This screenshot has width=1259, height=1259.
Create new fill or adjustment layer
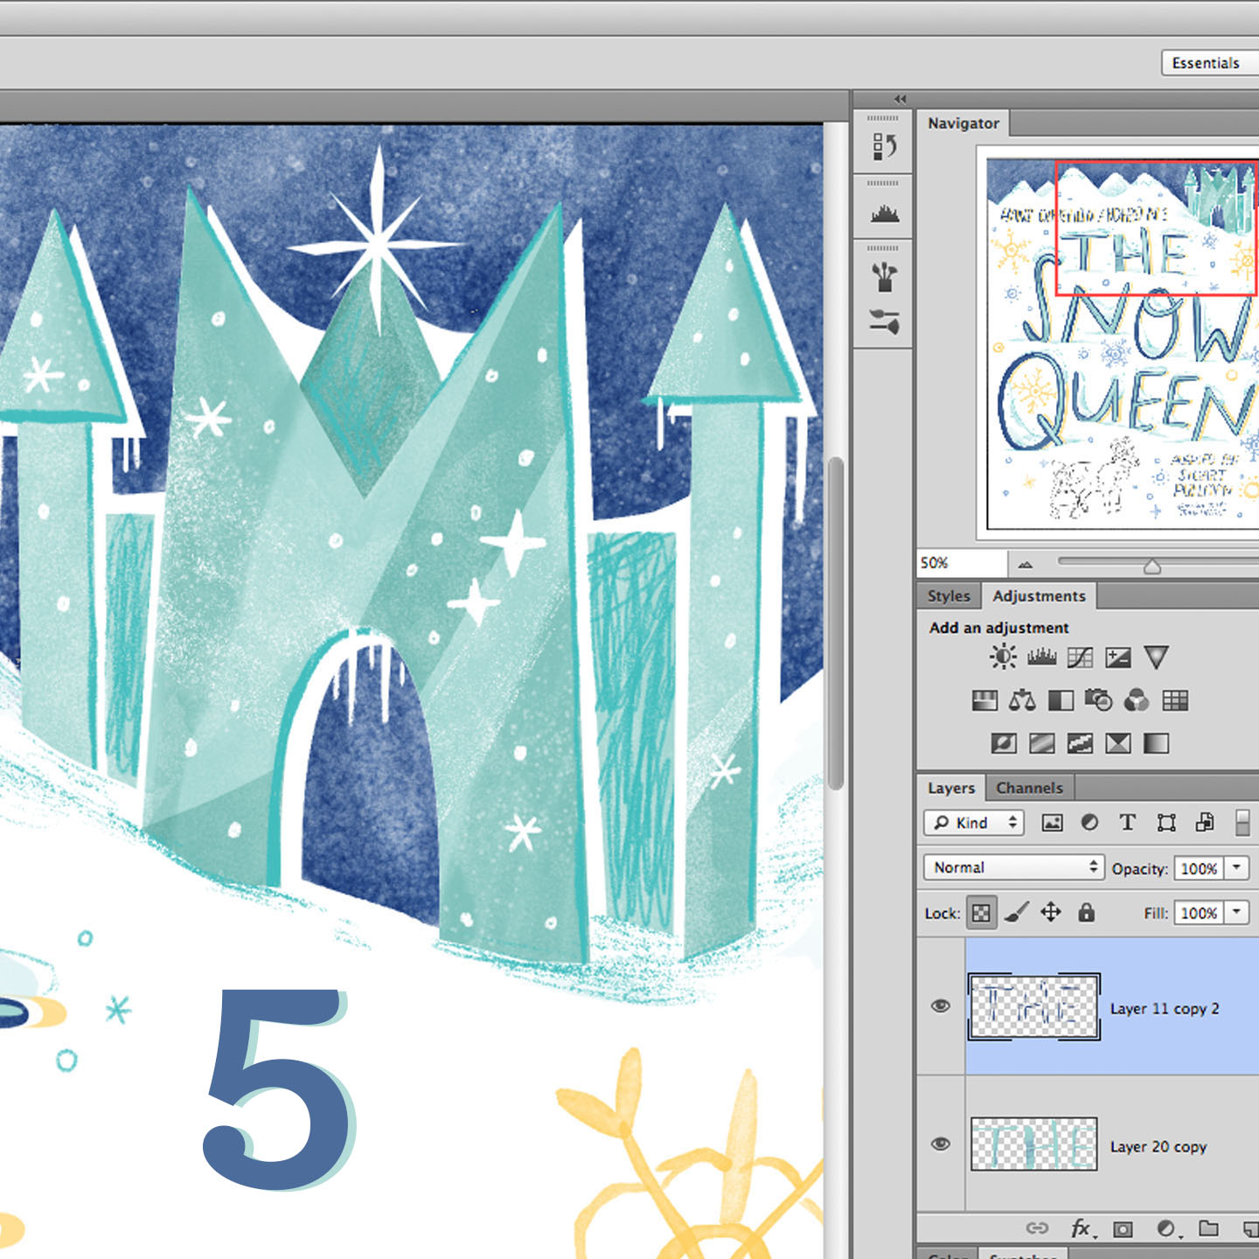(1167, 1229)
